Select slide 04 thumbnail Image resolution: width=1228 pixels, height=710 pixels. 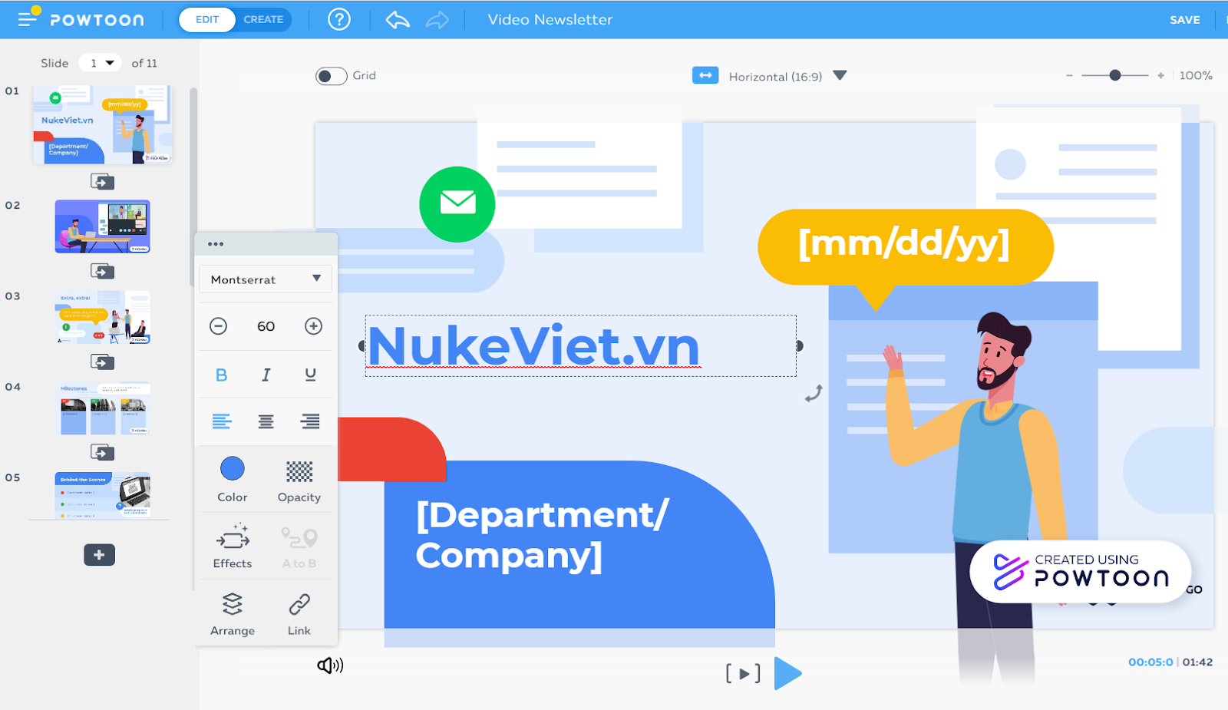click(x=102, y=408)
